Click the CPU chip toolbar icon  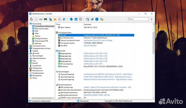(x=41, y=19)
